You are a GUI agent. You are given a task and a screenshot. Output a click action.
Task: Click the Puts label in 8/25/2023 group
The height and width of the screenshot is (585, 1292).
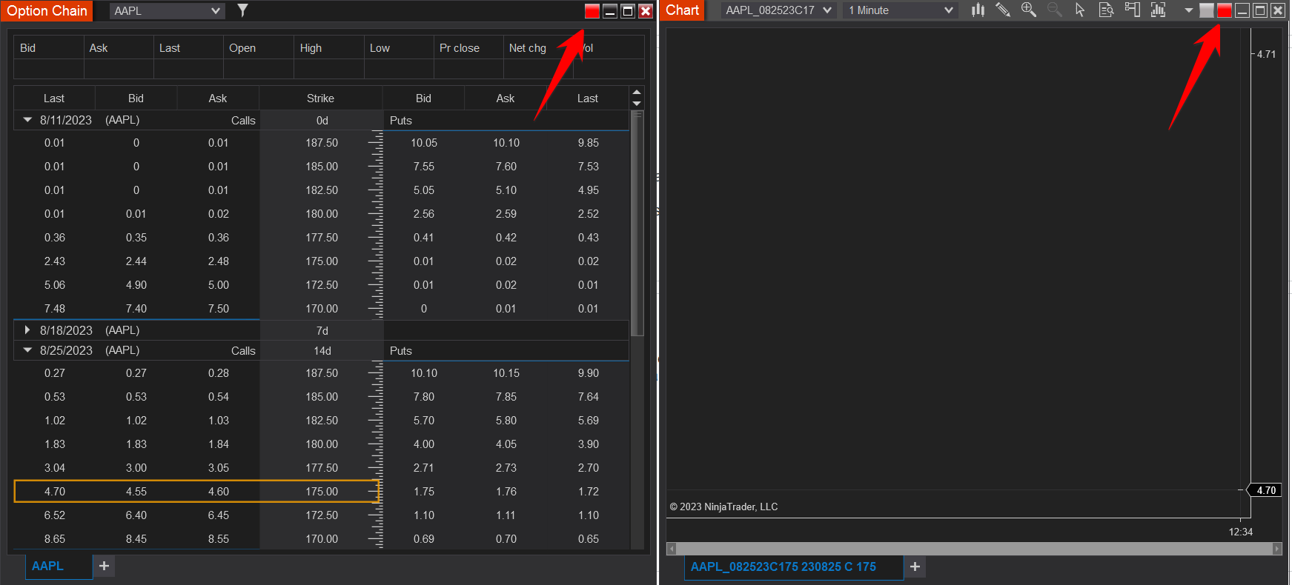[x=401, y=351]
